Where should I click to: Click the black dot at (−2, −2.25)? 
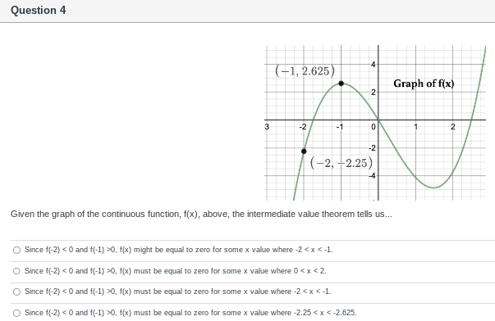pyautogui.click(x=304, y=151)
